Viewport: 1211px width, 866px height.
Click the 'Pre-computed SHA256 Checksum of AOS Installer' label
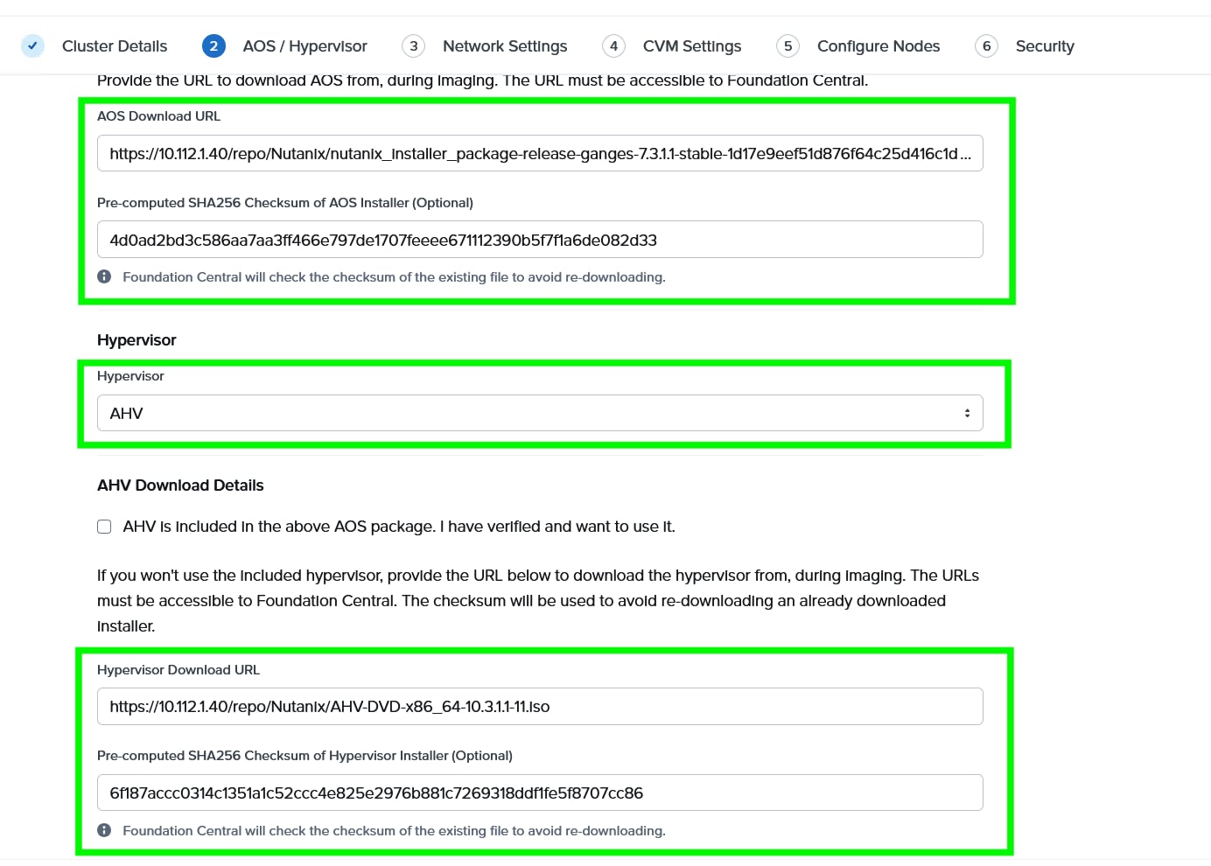point(285,203)
